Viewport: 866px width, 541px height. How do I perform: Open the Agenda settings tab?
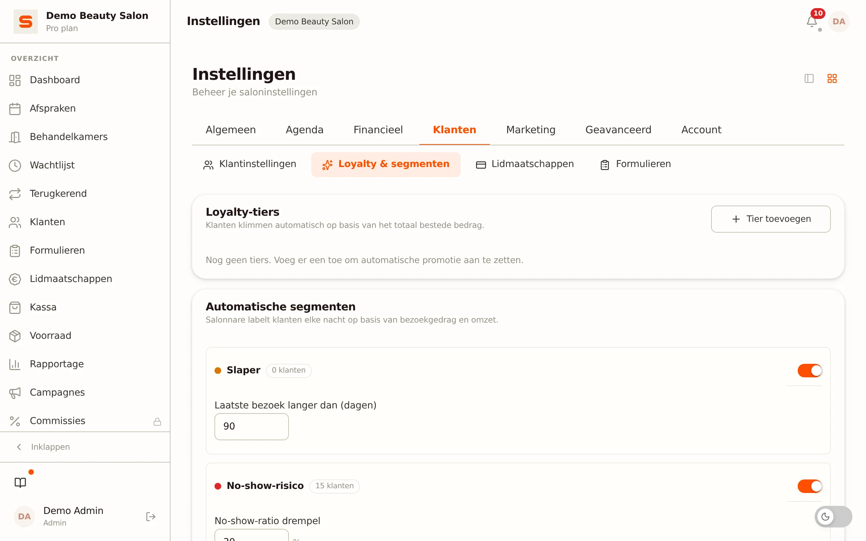click(x=304, y=130)
